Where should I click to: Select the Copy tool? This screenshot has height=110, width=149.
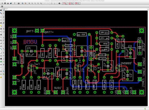click(x=4, y=17)
